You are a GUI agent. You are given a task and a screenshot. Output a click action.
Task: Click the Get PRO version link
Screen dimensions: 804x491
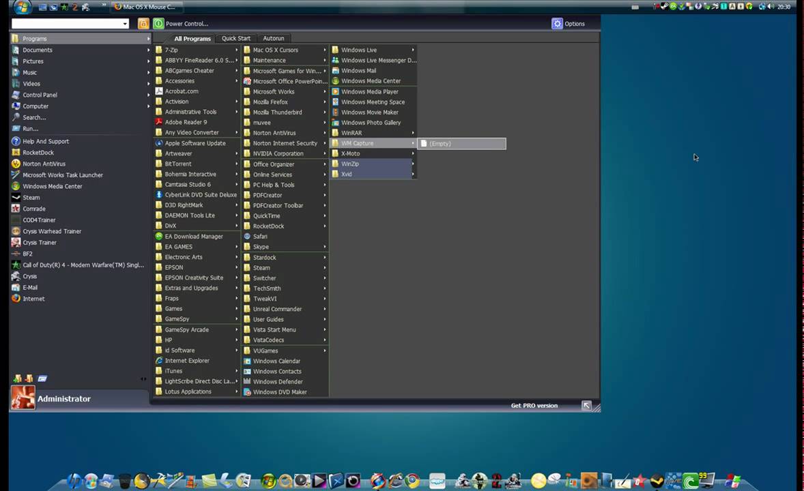click(x=534, y=405)
